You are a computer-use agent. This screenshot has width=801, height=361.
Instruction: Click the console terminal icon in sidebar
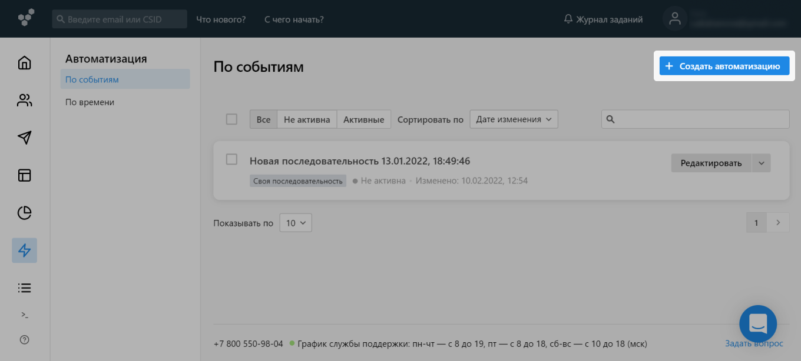point(24,314)
